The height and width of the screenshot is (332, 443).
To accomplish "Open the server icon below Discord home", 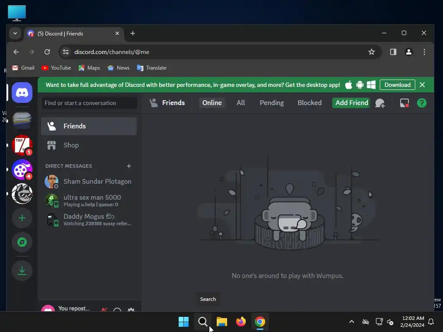I will point(22,121).
